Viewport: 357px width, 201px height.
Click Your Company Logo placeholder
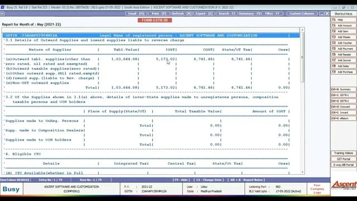tap(317, 189)
